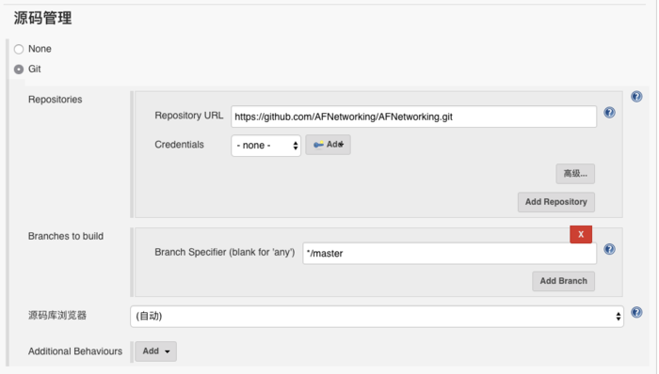Focus the Repository URL text field

click(413, 117)
